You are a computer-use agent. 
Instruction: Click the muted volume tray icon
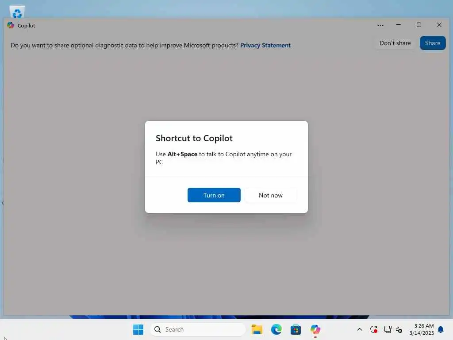pos(399,329)
